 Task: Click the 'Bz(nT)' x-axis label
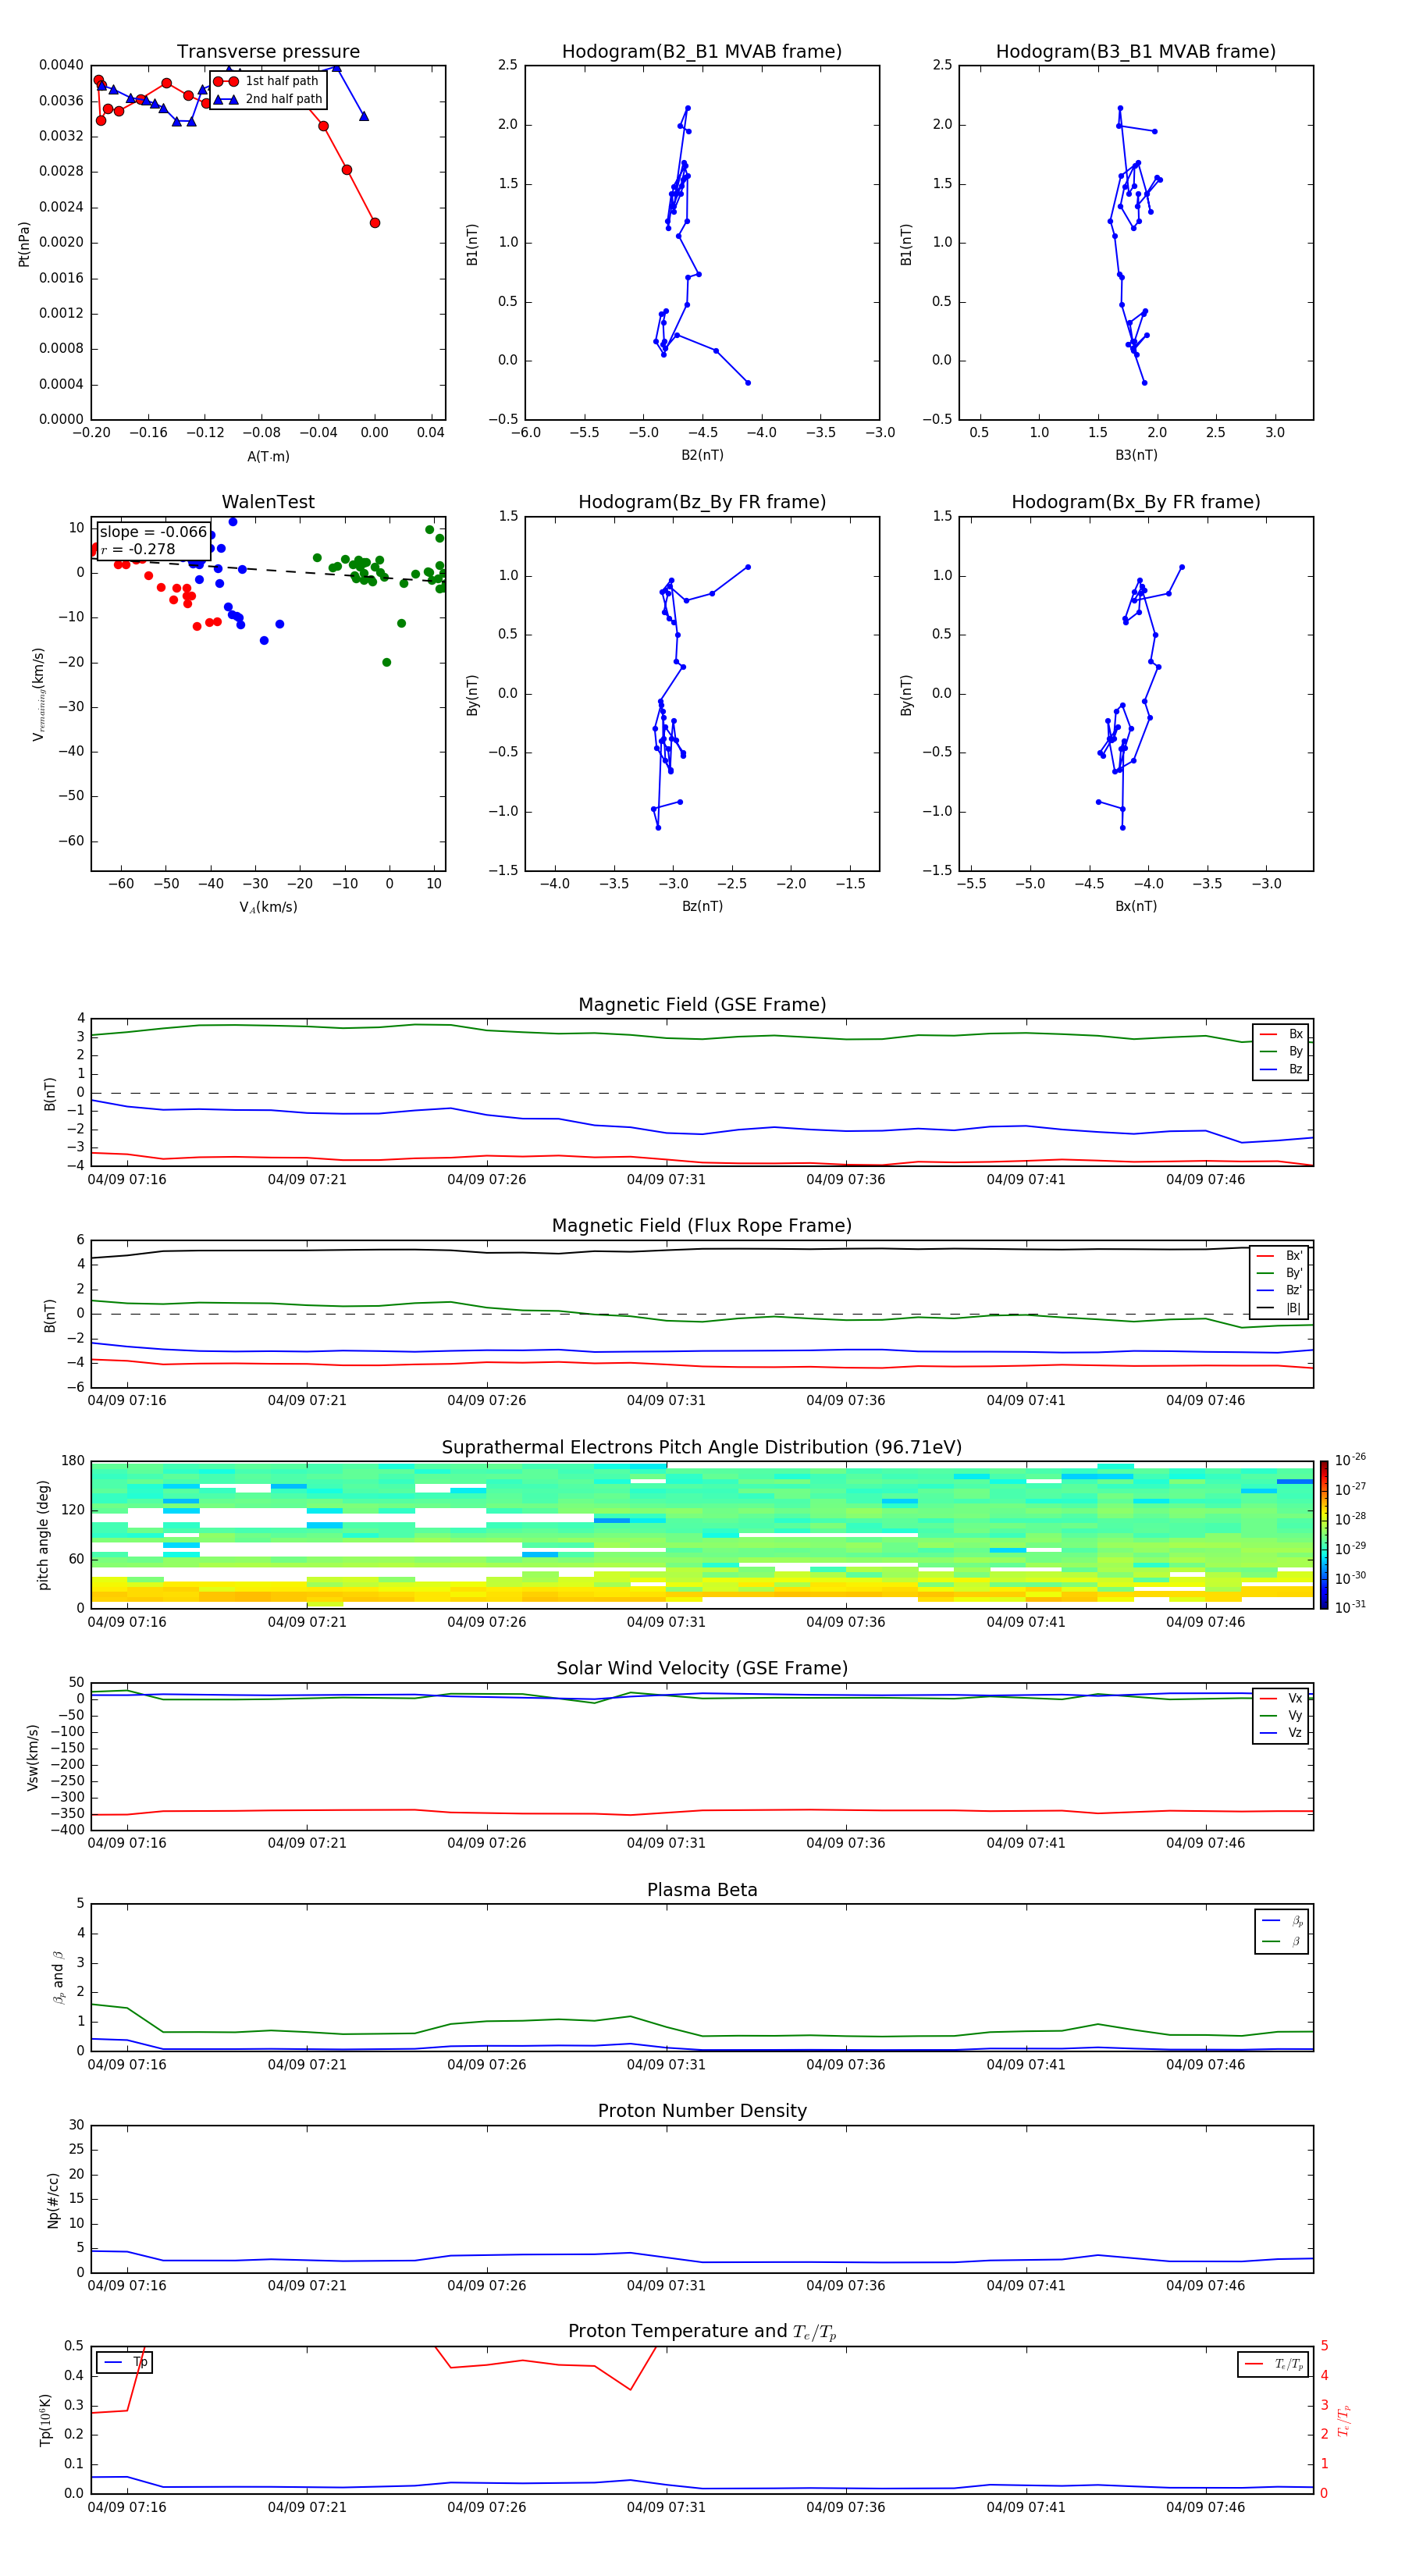pyautogui.click(x=702, y=906)
